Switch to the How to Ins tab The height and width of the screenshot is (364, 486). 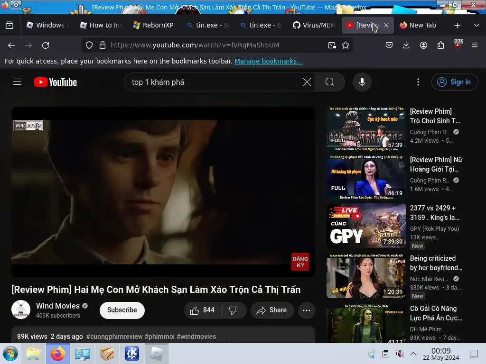(101, 25)
